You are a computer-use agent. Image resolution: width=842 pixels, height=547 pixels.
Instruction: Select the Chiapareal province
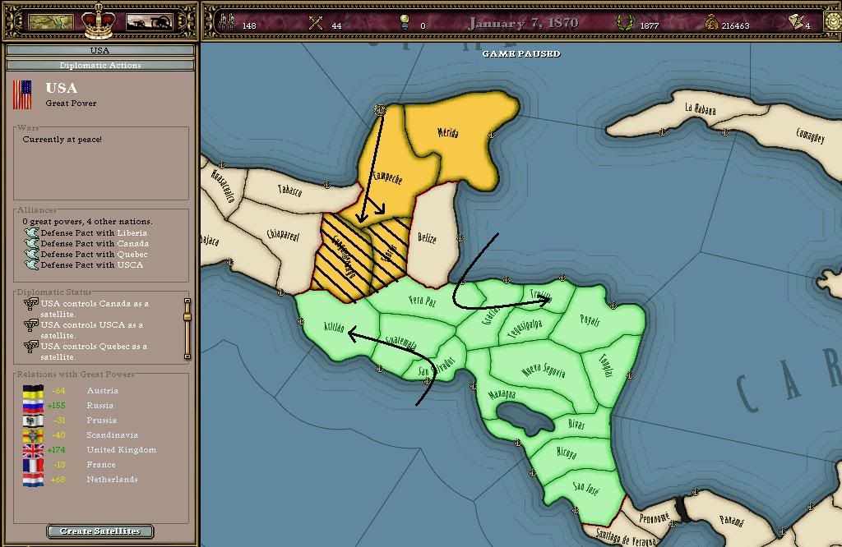pyautogui.click(x=283, y=235)
